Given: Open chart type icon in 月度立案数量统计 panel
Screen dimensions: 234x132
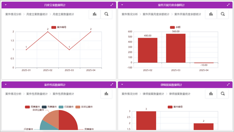Looking at the screenshot, I should click(x=94, y=14).
